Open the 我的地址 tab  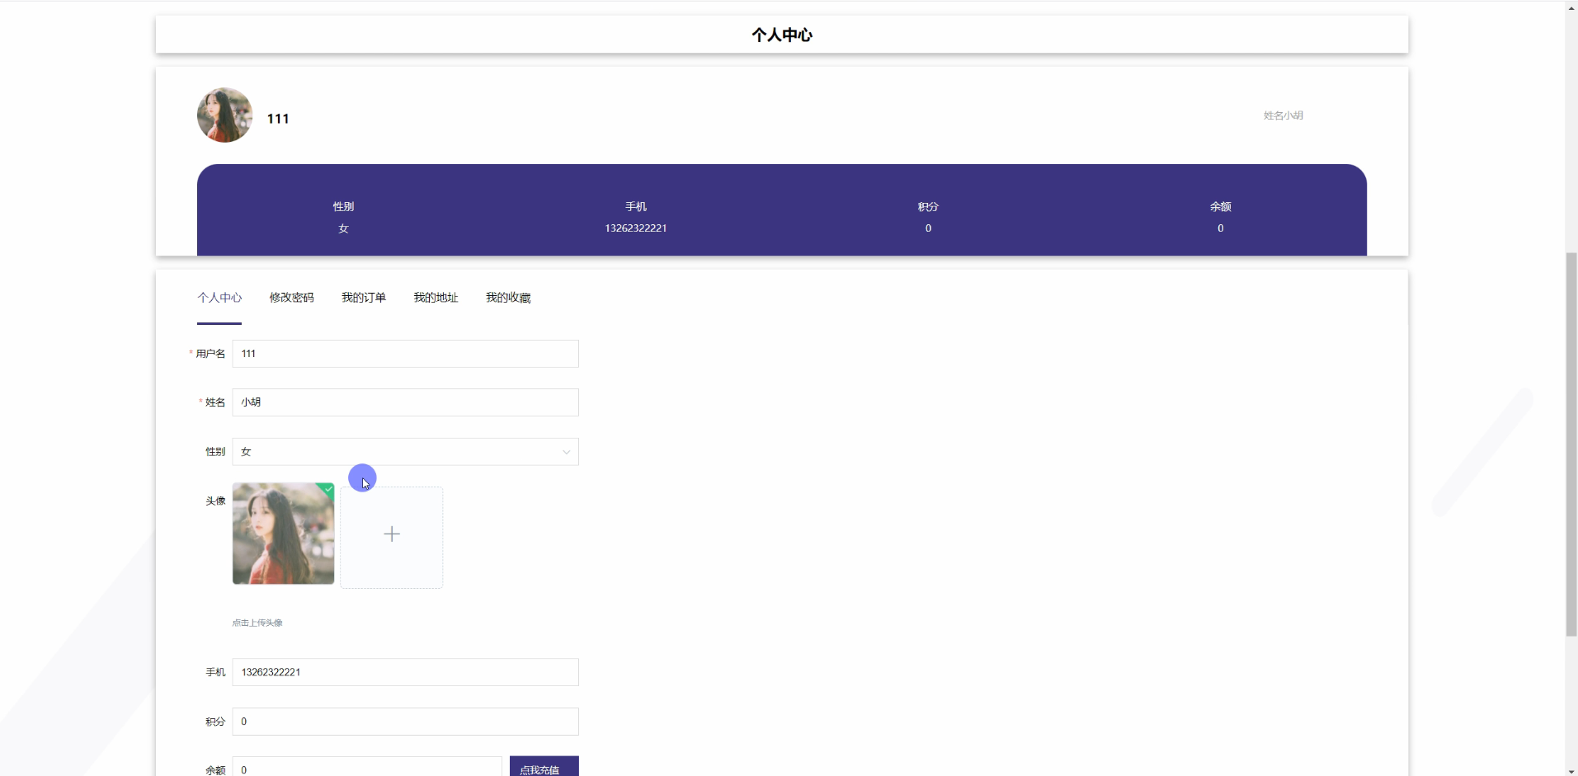pos(436,298)
